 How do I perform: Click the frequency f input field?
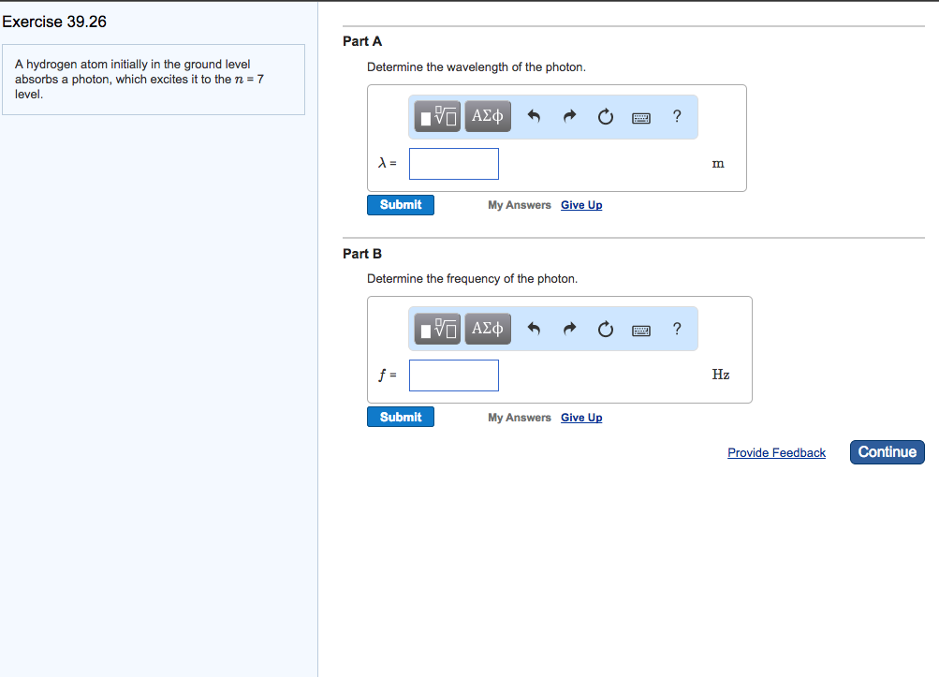tap(454, 375)
